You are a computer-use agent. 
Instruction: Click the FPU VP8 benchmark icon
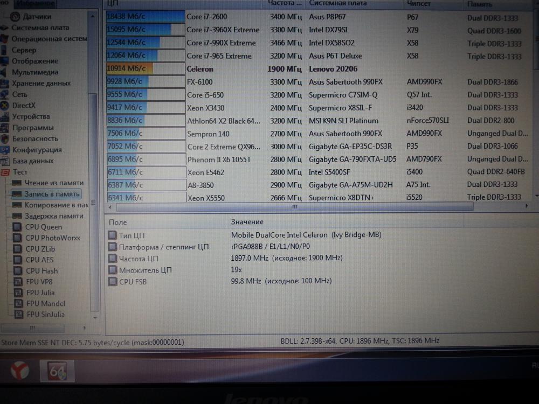[x=18, y=282]
